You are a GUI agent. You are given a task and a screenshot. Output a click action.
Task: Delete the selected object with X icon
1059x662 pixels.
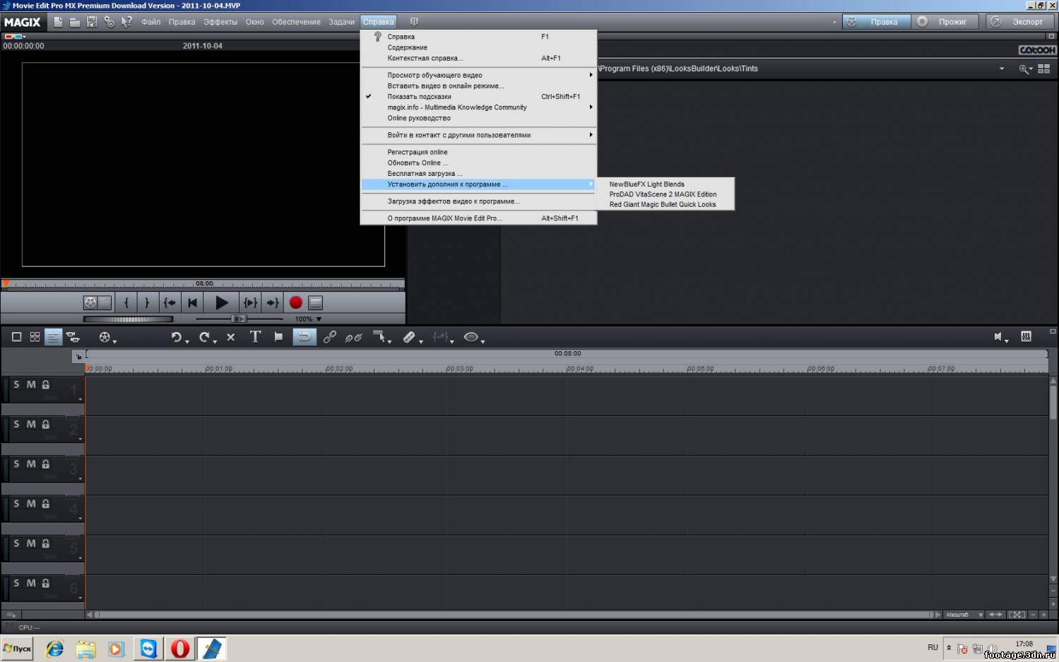pyautogui.click(x=230, y=337)
